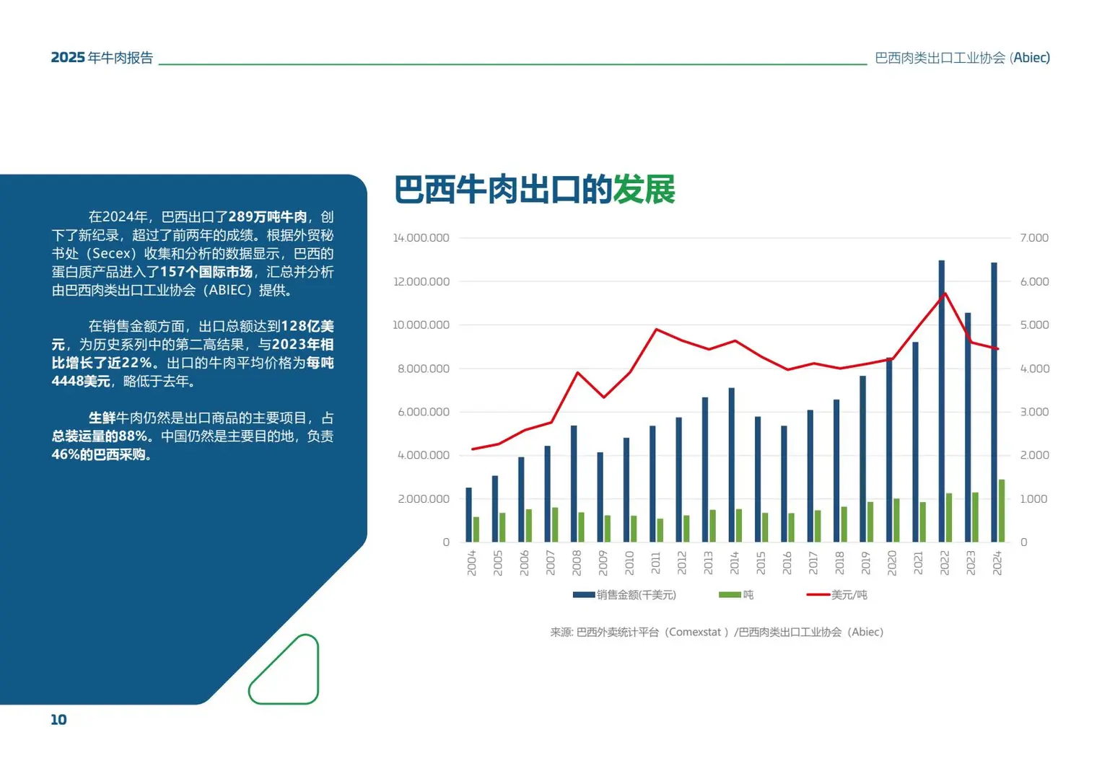Expand the 14.000.000 axis value label

[x=421, y=237]
